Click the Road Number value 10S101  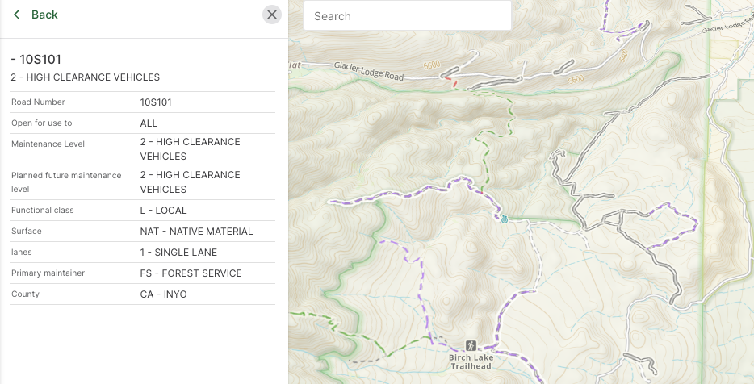[156, 102]
